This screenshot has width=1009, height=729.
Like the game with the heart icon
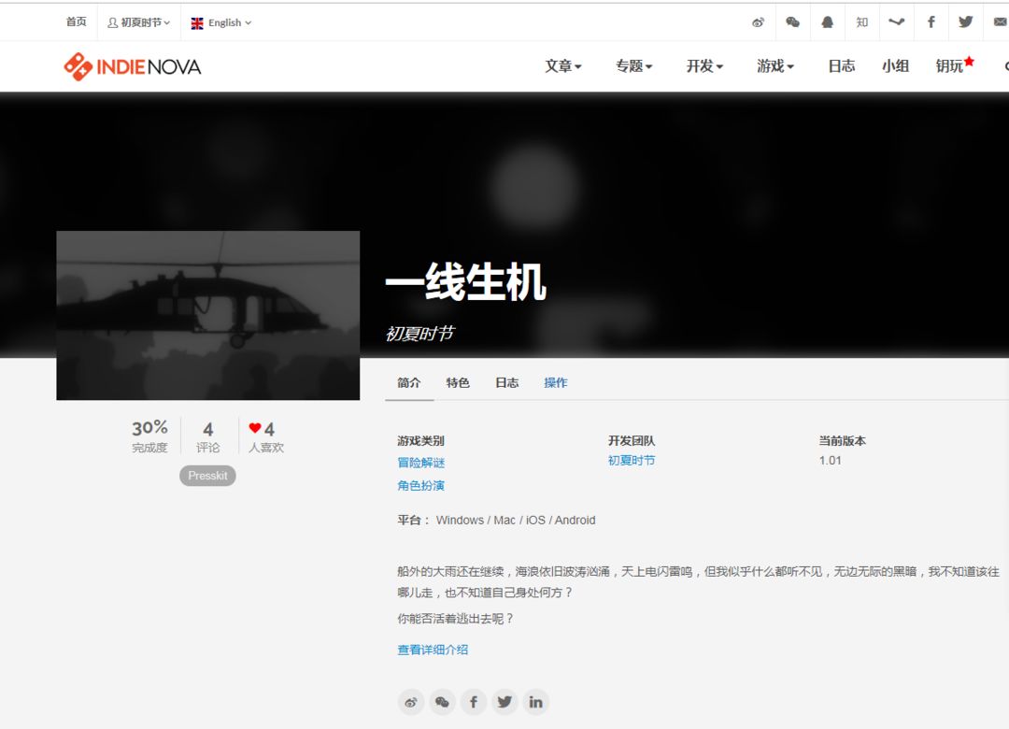[255, 428]
